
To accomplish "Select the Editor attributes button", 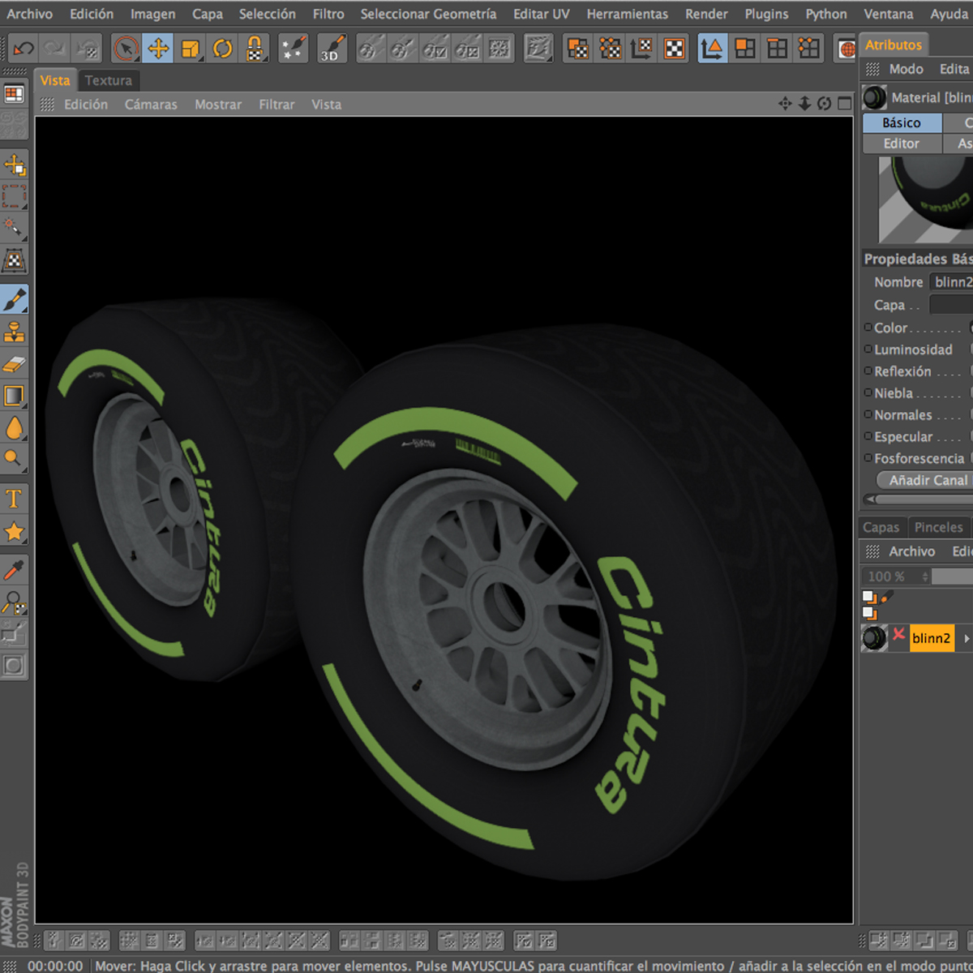I will (x=902, y=144).
